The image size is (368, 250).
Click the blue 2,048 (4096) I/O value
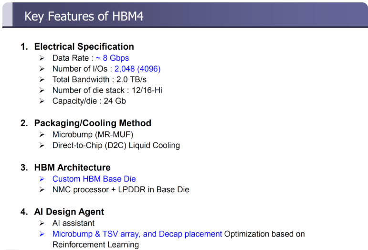pos(137,69)
